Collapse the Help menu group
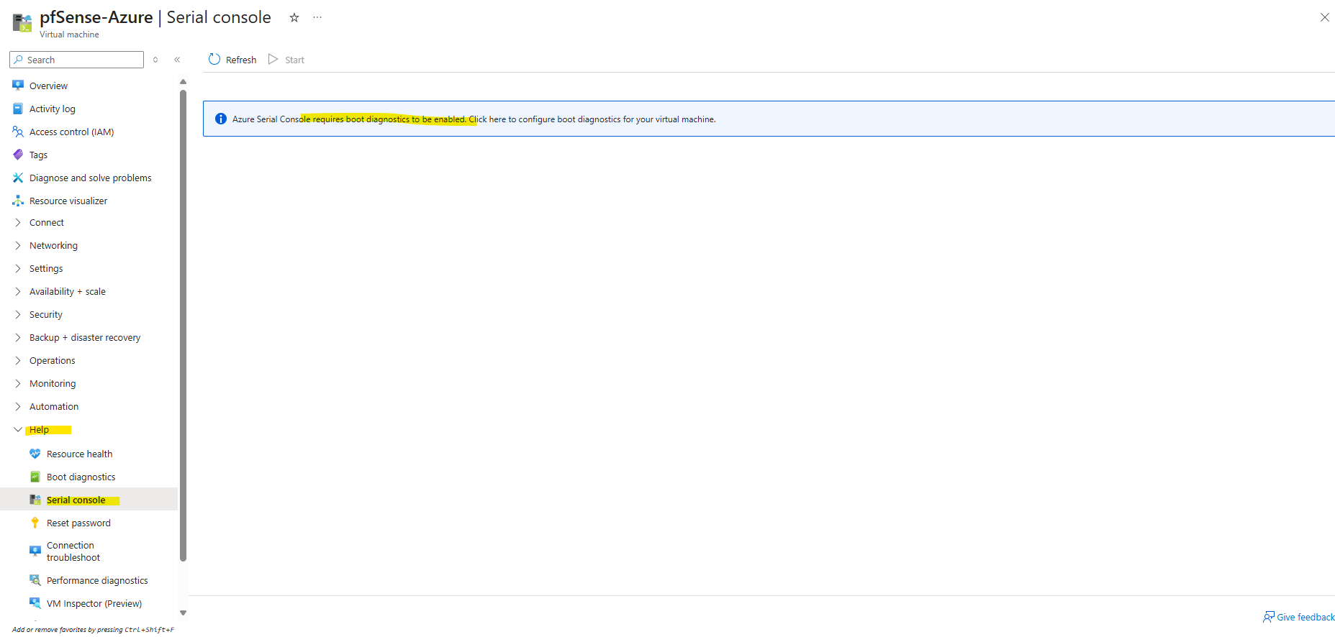The width and height of the screenshot is (1335, 637). click(18, 430)
